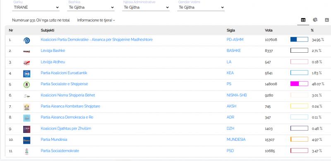Screen dimensions: 331x161
Task: Click the Partia Koalicioni Euroatlantik logo
Action: coord(26,74)
